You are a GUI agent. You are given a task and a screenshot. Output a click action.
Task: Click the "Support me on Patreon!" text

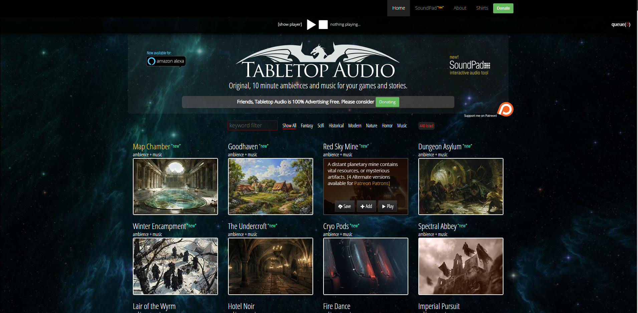480,116
